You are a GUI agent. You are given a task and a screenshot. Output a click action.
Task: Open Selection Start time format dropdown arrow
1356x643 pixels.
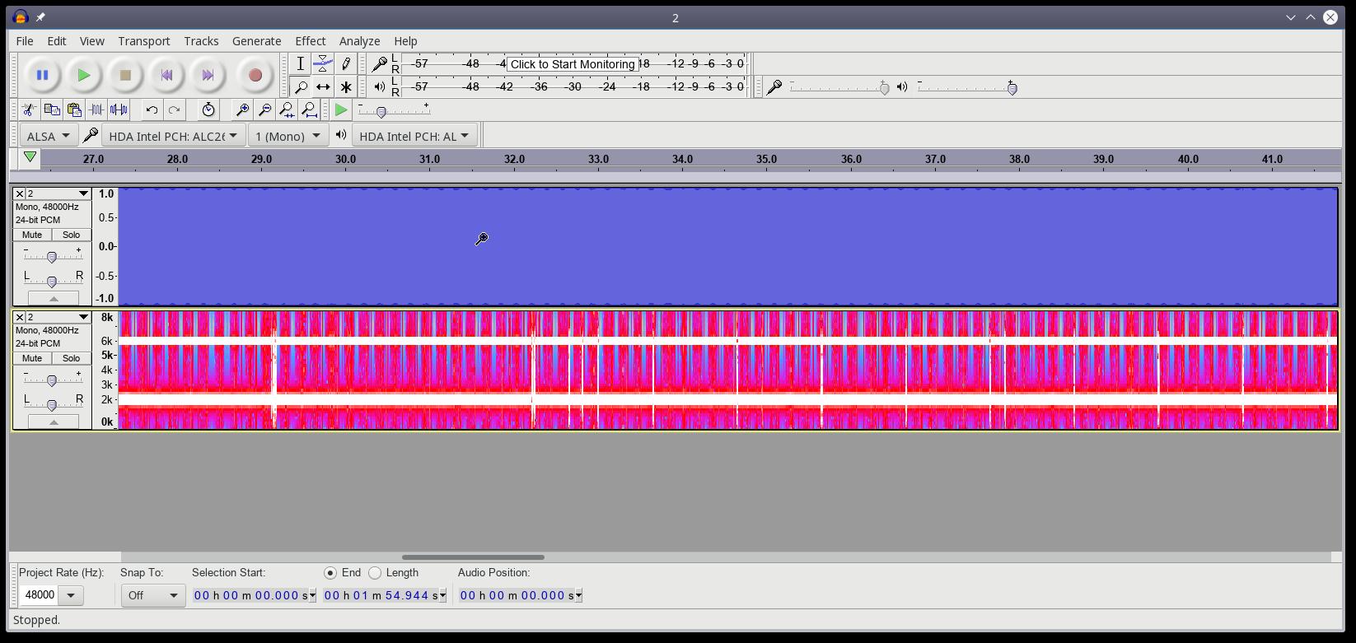[x=312, y=595]
